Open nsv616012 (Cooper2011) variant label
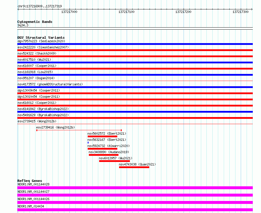Screen dimensions: 261x213 [x=37, y=103]
